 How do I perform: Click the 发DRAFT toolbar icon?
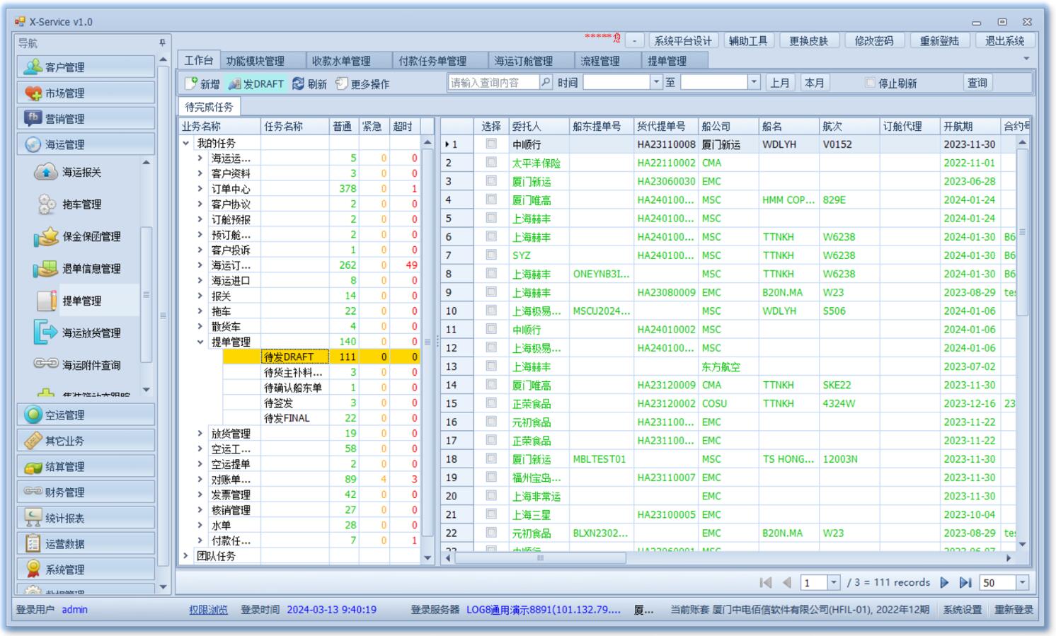234,83
